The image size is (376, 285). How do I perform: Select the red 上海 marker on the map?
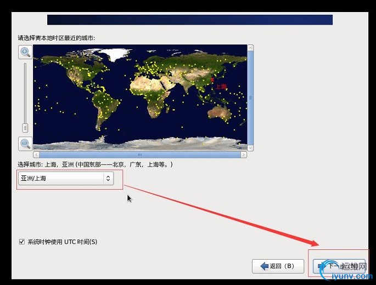click(212, 80)
